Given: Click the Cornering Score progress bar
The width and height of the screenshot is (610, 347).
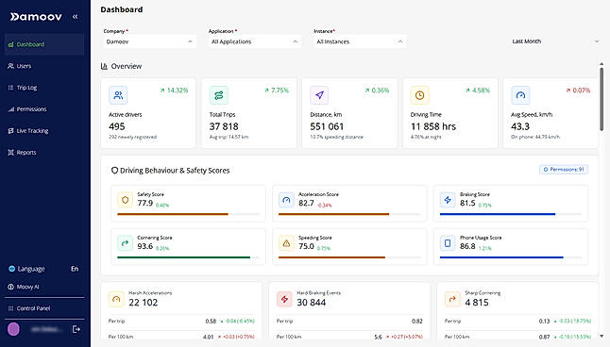Looking at the screenshot, I should (188, 257).
